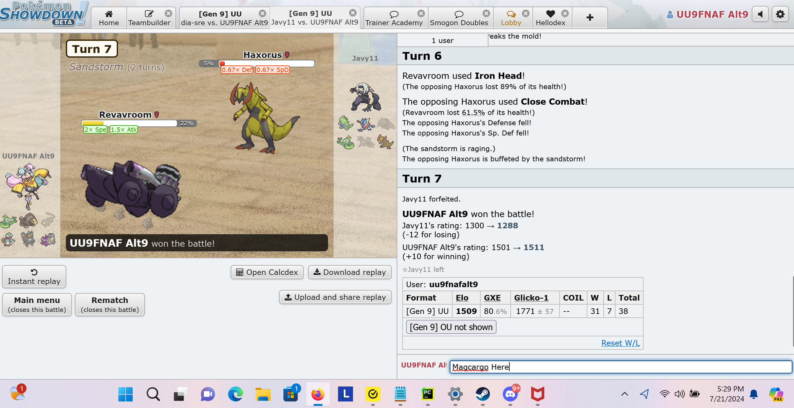The width and height of the screenshot is (794, 408).
Task: Open Calcdex
Action: [x=267, y=272]
